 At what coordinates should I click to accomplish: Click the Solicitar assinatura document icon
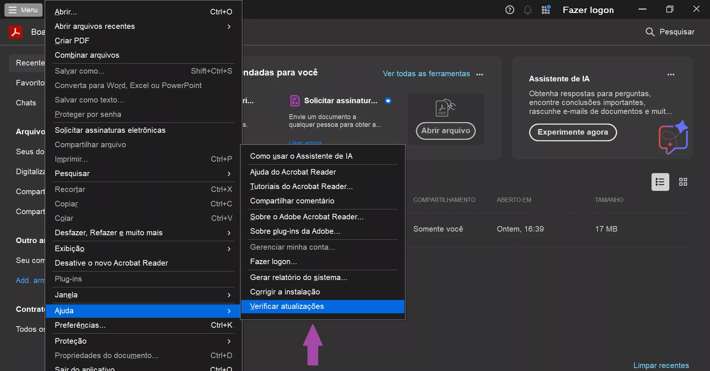click(295, 100)
